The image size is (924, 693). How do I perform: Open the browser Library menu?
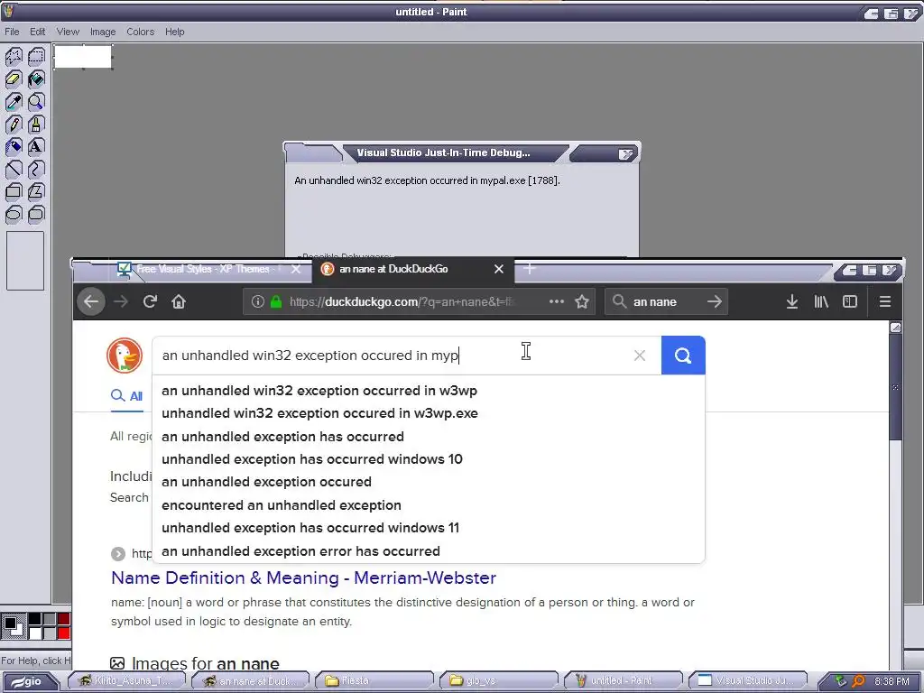click(x=821, y=301)
